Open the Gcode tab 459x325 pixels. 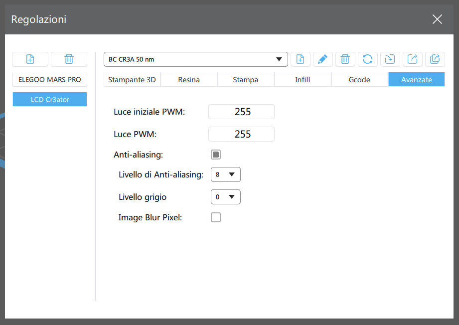click(x=359, y=79)
